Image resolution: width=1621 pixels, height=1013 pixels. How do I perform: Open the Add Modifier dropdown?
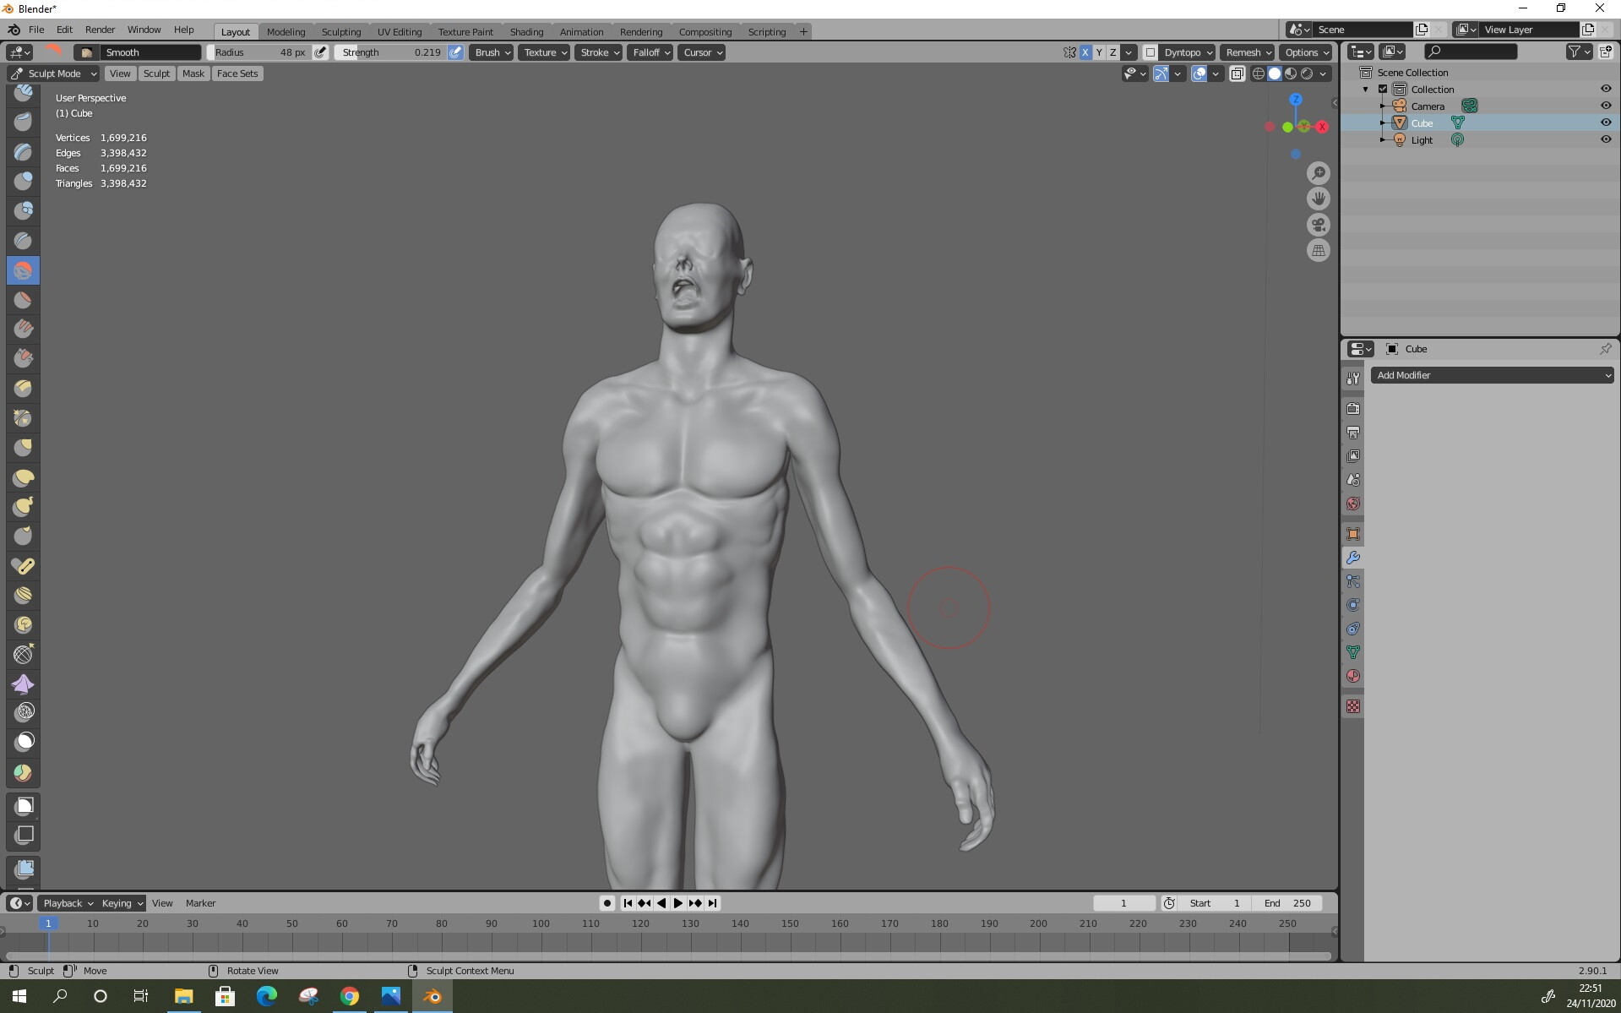point(1491,375)
